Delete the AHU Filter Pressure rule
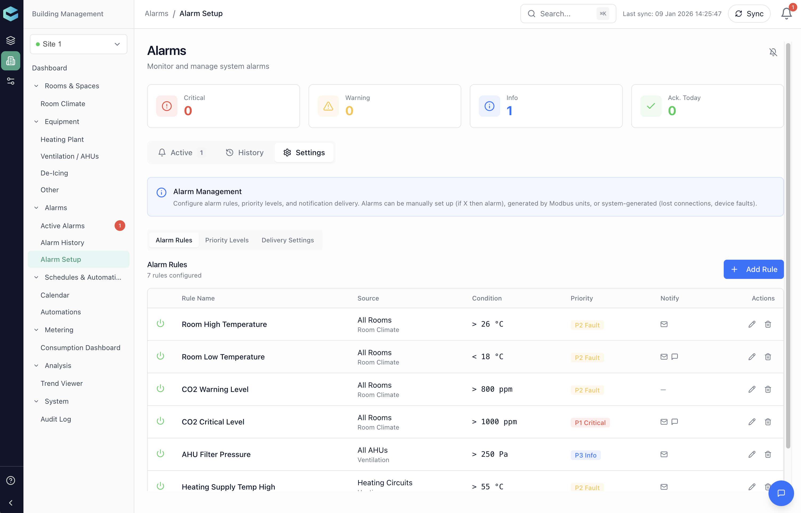 pyautogui.click(x=768, y=454)
